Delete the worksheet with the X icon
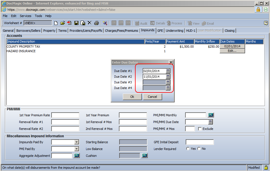This screenshot has height=171, width=270. [x=89, y=23]
